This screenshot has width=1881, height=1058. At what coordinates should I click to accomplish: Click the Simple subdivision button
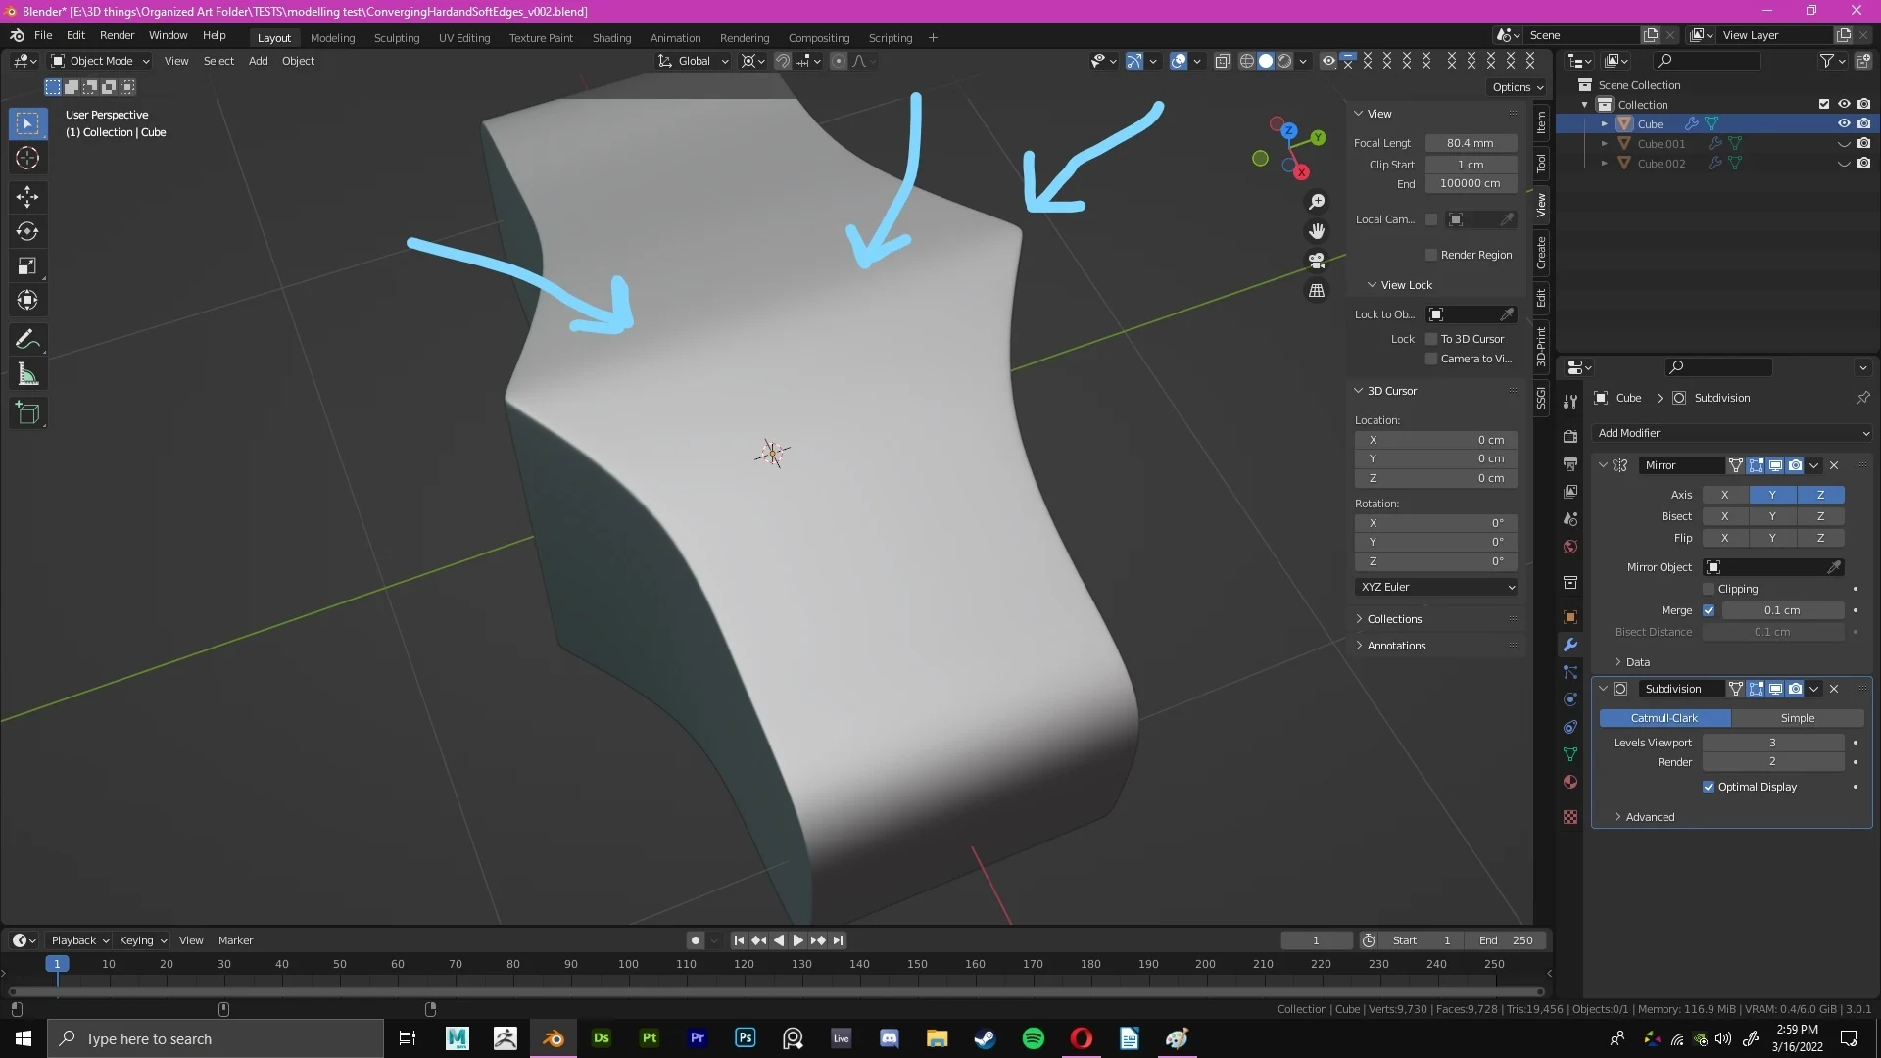click(x=1797, y=716)
